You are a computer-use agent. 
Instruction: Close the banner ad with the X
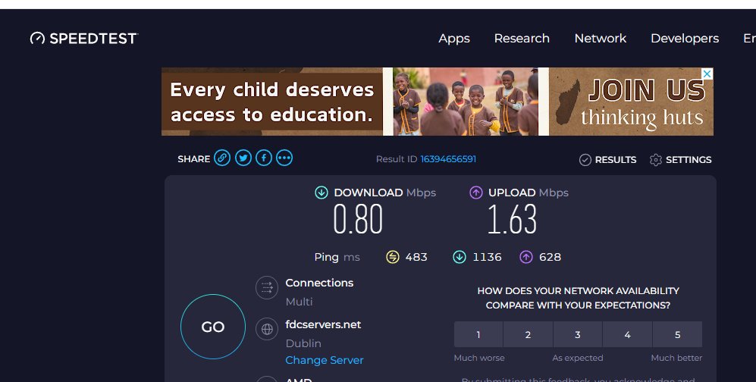tap(707, 74)
